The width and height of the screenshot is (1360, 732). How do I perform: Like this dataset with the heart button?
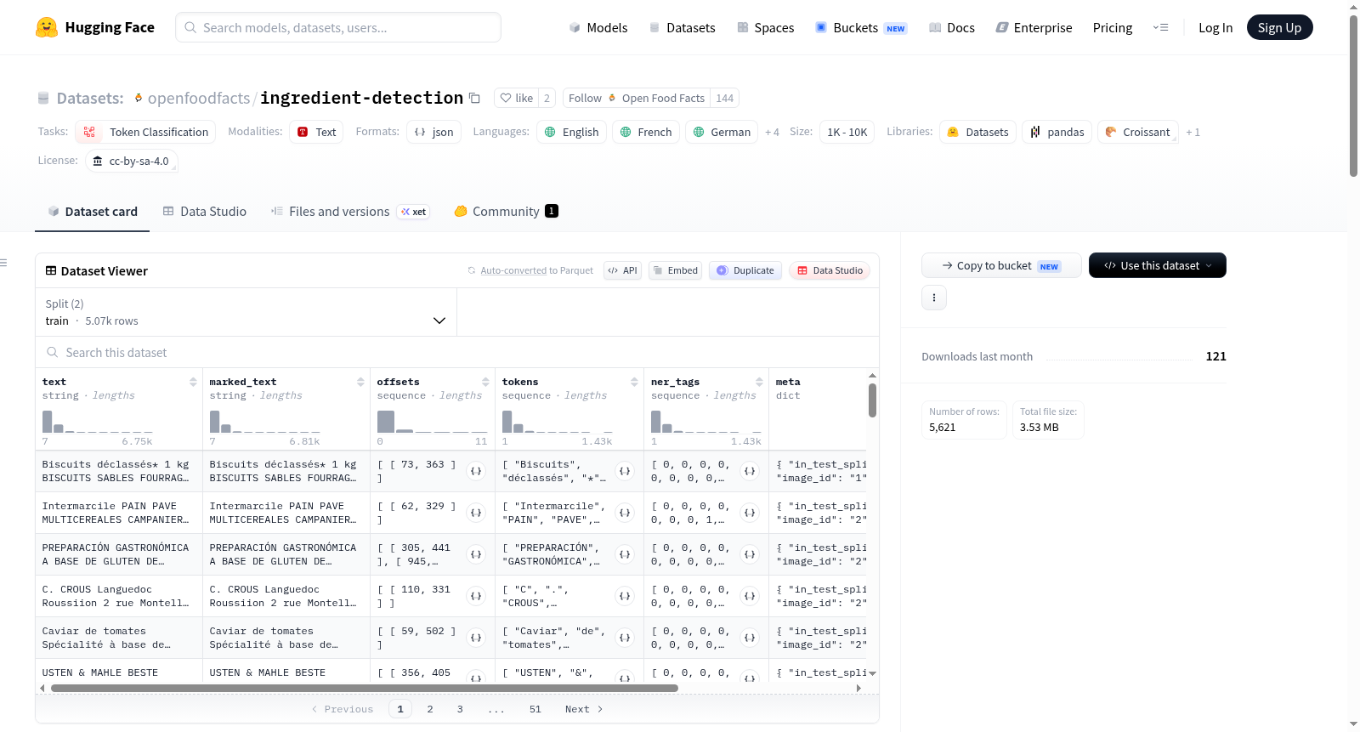[516, 98]
